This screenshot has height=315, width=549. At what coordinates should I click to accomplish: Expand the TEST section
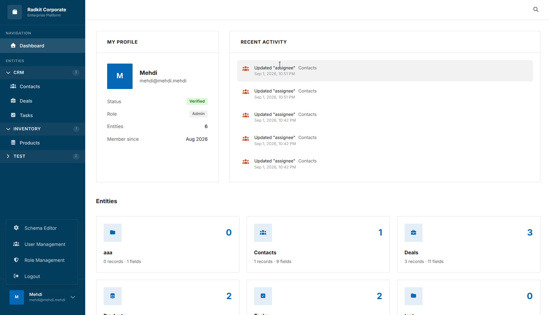(42, 156)
